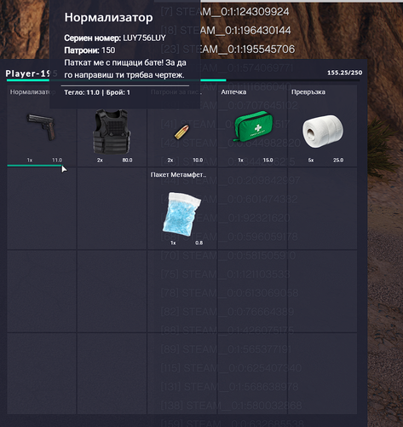
Task: Click the 5x bandage quantity
Action: 311,160
